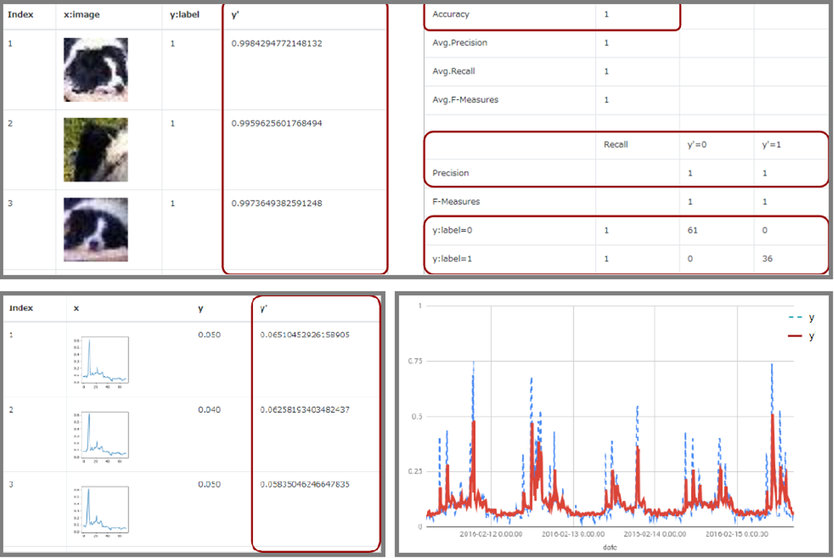Click the y:label=0 confusion matrix row
Viewport: 834px width, 558px height.
(627, 230)
